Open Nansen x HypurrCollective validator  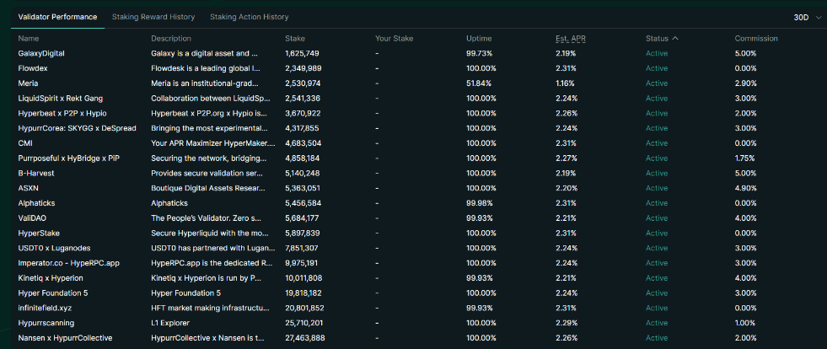coord(66,338)
